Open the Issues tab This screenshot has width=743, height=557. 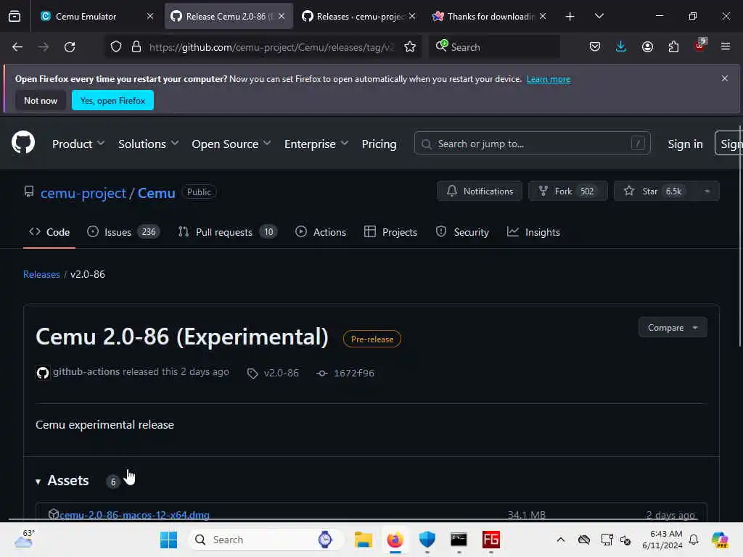pyautogui.click(x=123, y=232)
